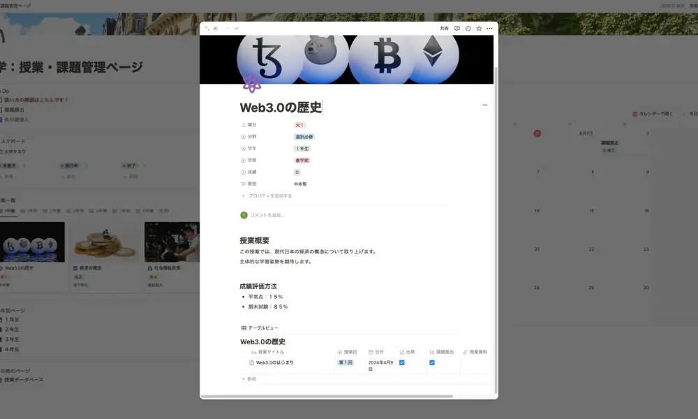Click the green T user avatar
Screen dimensions: 698x419
[x=244, y=215]
